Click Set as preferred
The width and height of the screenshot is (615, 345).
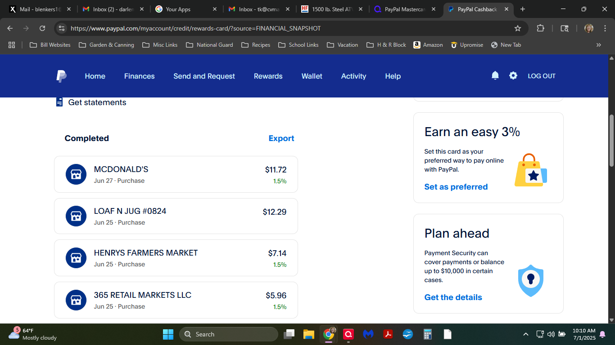(x=456, y=187)
